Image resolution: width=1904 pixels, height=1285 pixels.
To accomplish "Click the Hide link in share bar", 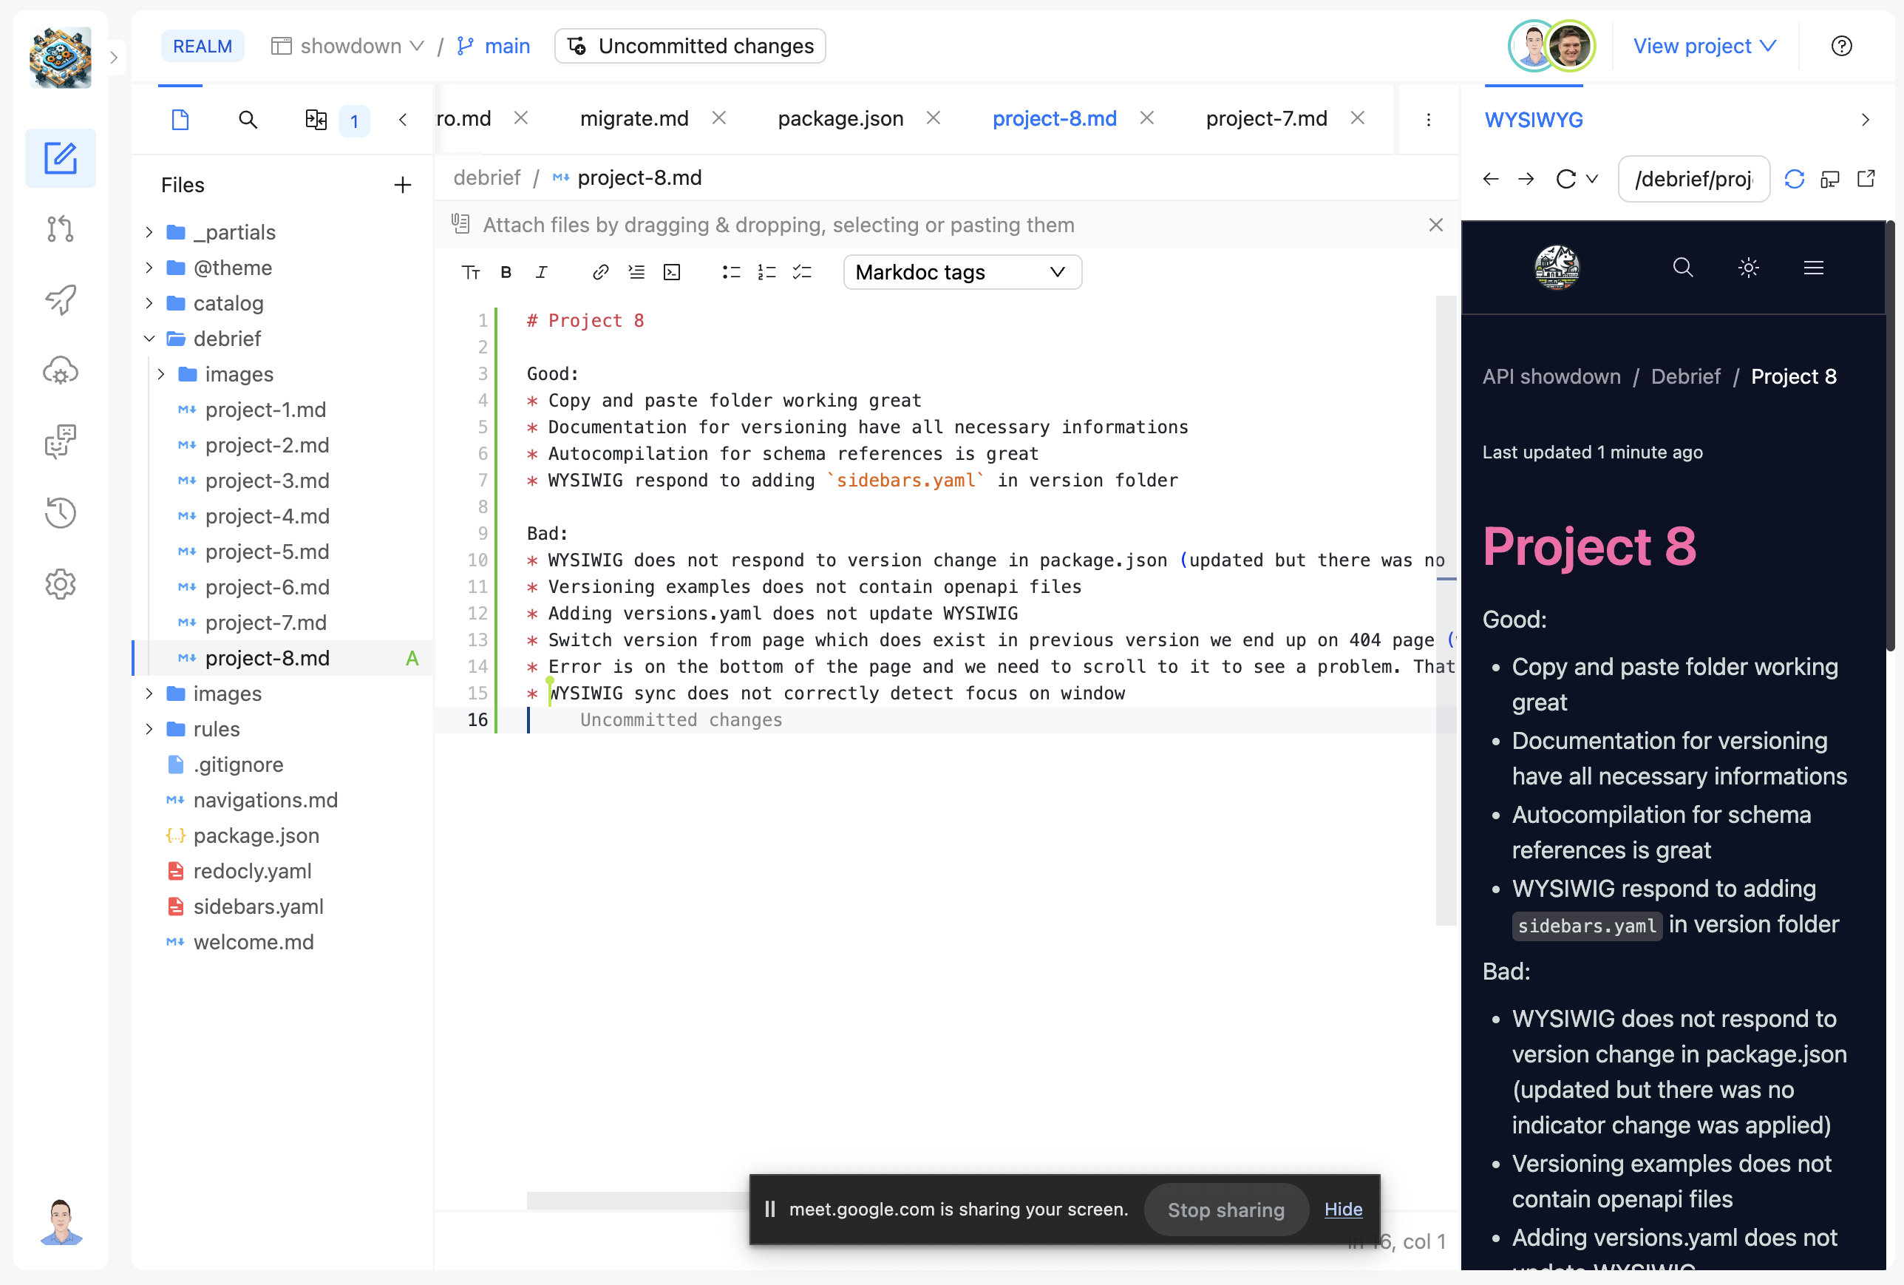I will (1343, 1210).
